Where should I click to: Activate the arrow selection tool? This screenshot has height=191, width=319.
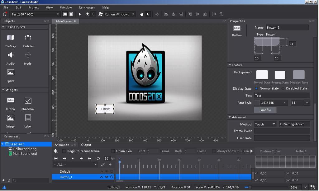pyautogui.click(x=148, y=14)
